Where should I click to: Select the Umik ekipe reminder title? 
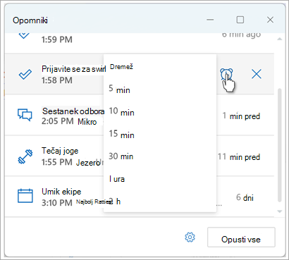pyautogui.click(x=61, y=192)
